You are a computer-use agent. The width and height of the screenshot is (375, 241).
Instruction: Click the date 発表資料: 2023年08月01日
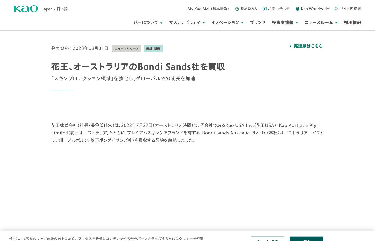80,48
